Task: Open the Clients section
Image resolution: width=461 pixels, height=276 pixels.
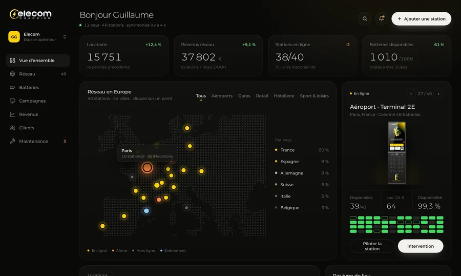Action: point(37,128)
